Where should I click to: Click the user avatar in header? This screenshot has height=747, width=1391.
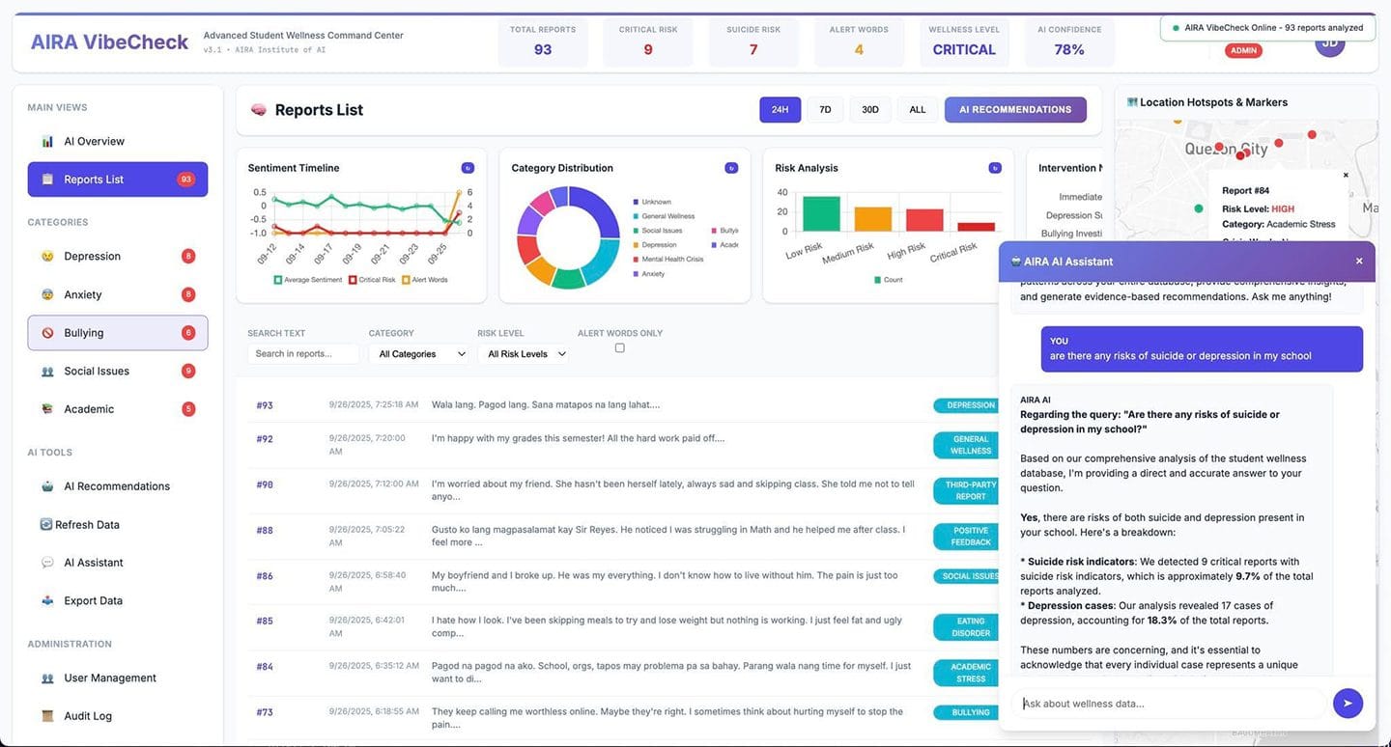click(x=1330, y=43)
